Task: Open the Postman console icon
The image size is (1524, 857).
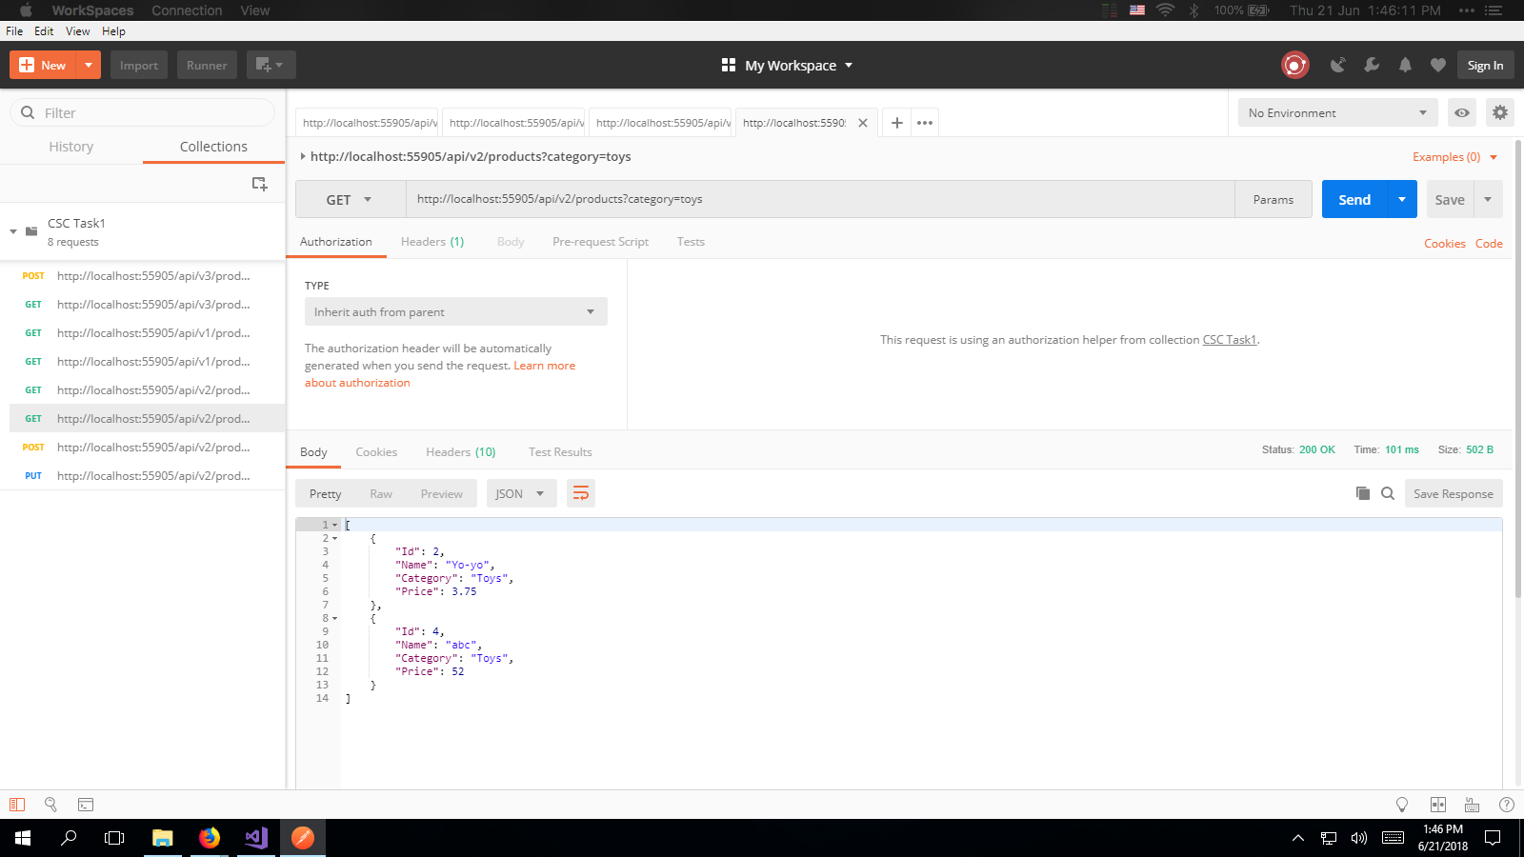Action: point(86,805)
